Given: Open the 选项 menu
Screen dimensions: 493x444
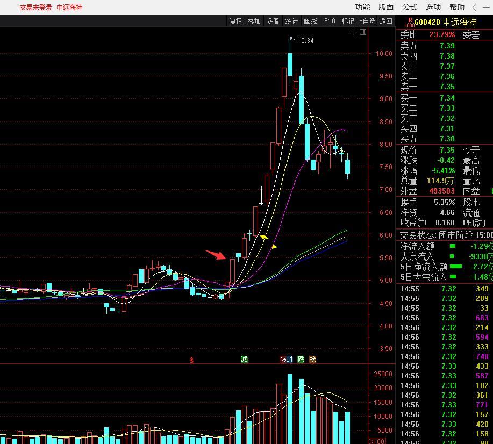Looking at the screenshot, I should click(x=433, y=7).
